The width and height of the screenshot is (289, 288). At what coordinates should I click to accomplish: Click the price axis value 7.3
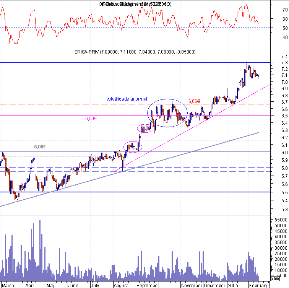(284, 63)
